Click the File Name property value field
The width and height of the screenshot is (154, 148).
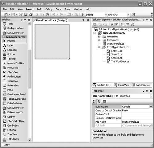[137, 122]
